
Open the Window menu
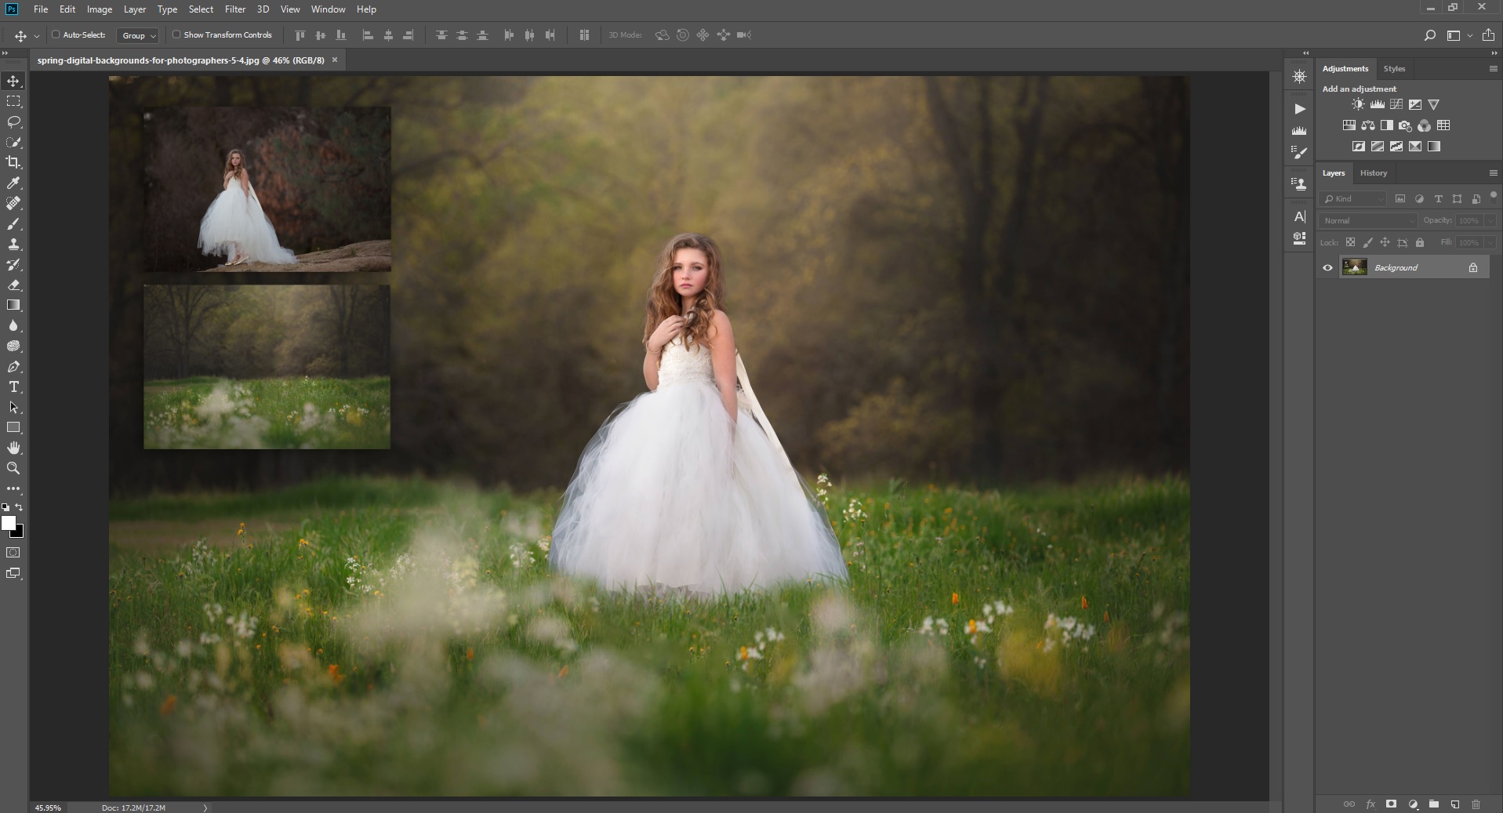coord(328,9)
